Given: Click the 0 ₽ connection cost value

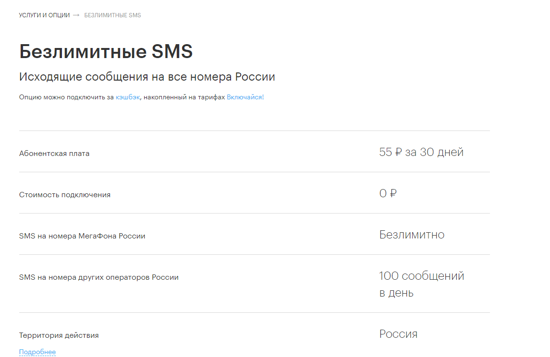Looking at the screenshot, I should click(x=388, y=193).
